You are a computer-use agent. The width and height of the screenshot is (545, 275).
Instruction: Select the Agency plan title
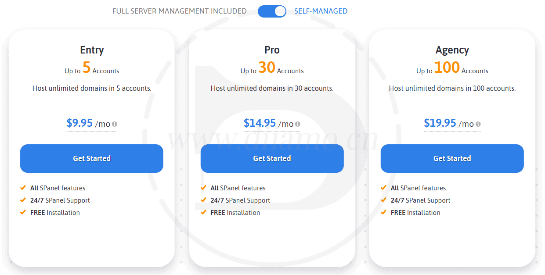[x=452, y=50]
